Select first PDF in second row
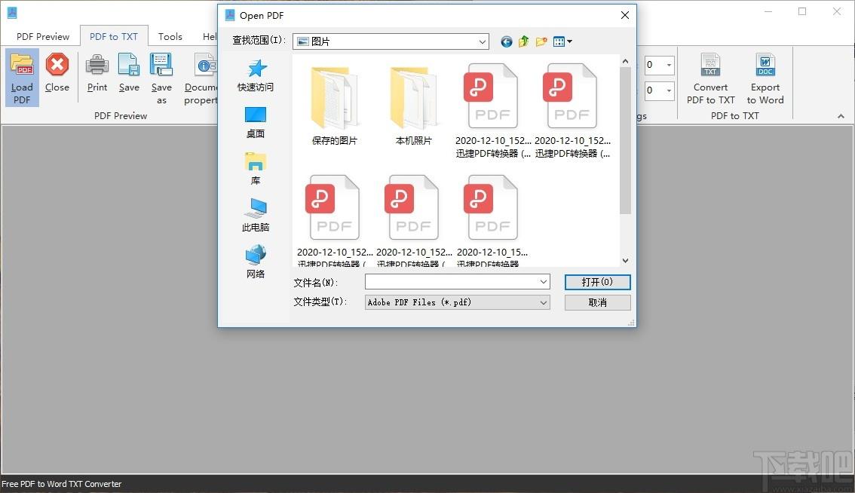The width and height of the screenshot is (855, 493). point(334,220)
